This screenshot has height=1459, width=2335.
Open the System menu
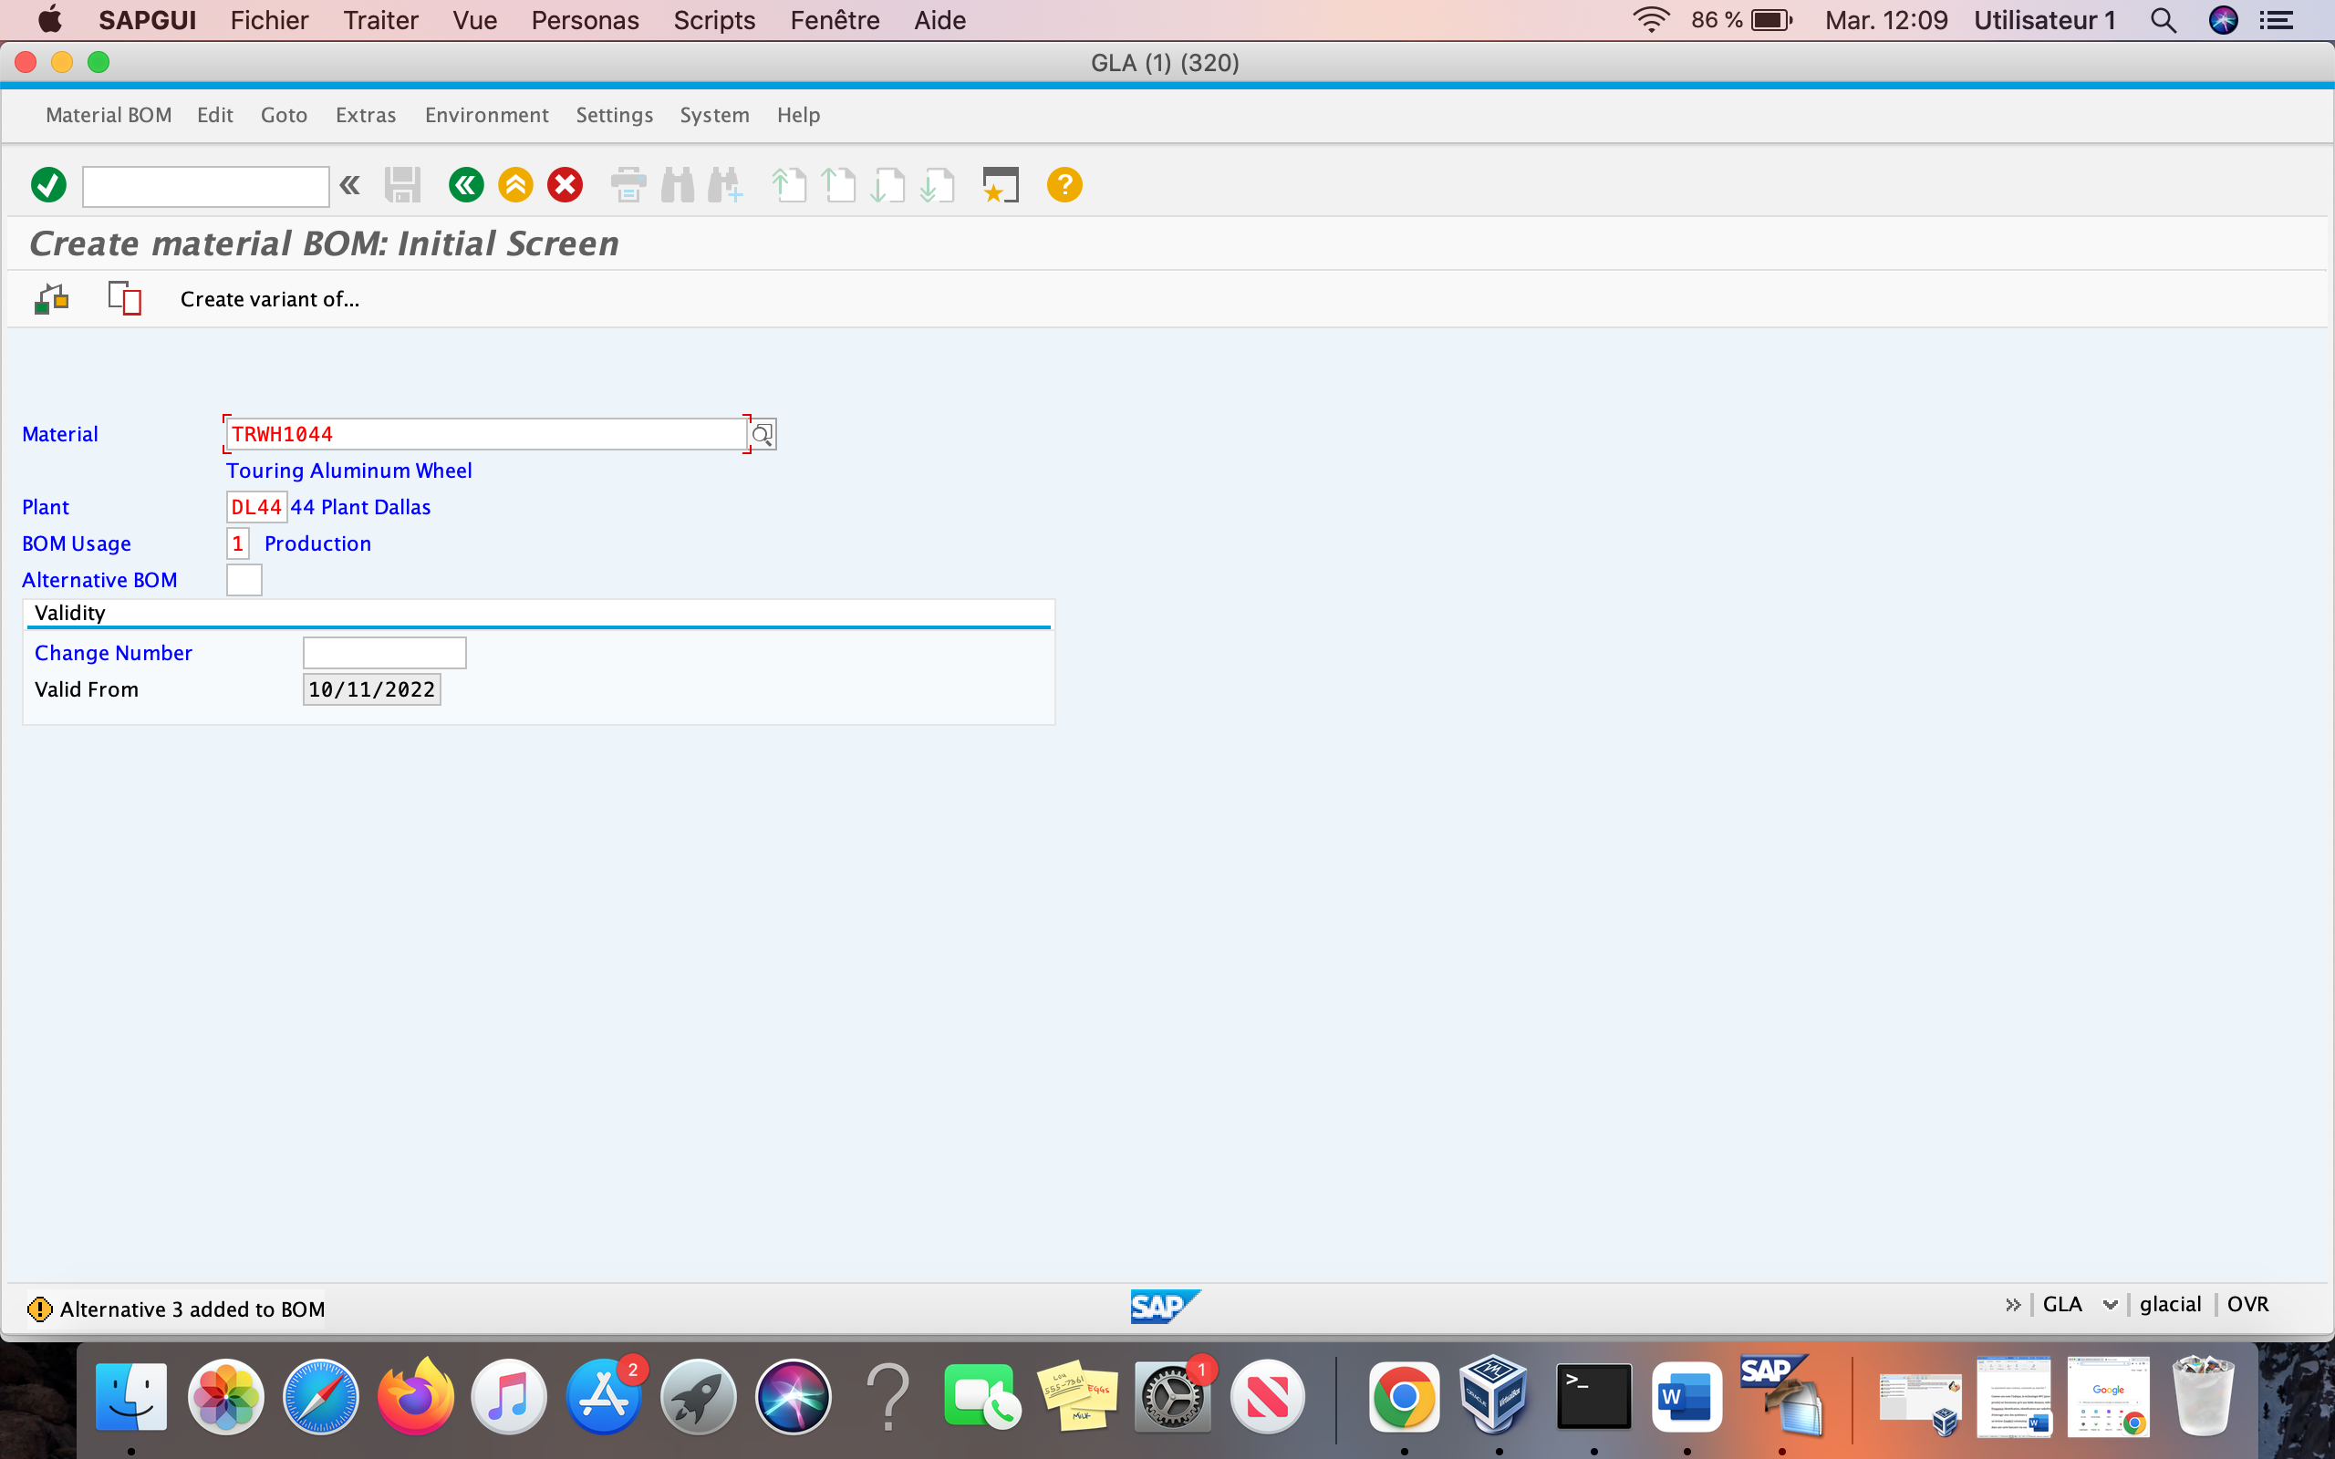click(714, 115)
